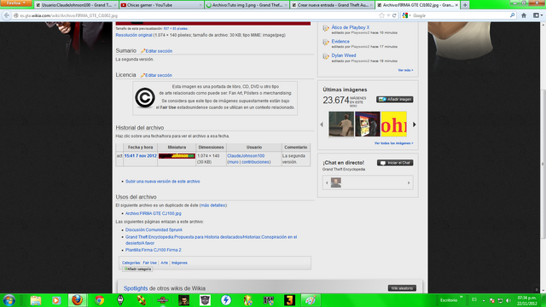This screenshot has height=307, width=546.
Task: Show hidden system tray icons
Action: click(484, 300)
